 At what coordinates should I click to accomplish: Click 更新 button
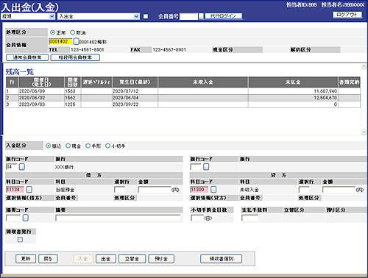click(26, 259)
